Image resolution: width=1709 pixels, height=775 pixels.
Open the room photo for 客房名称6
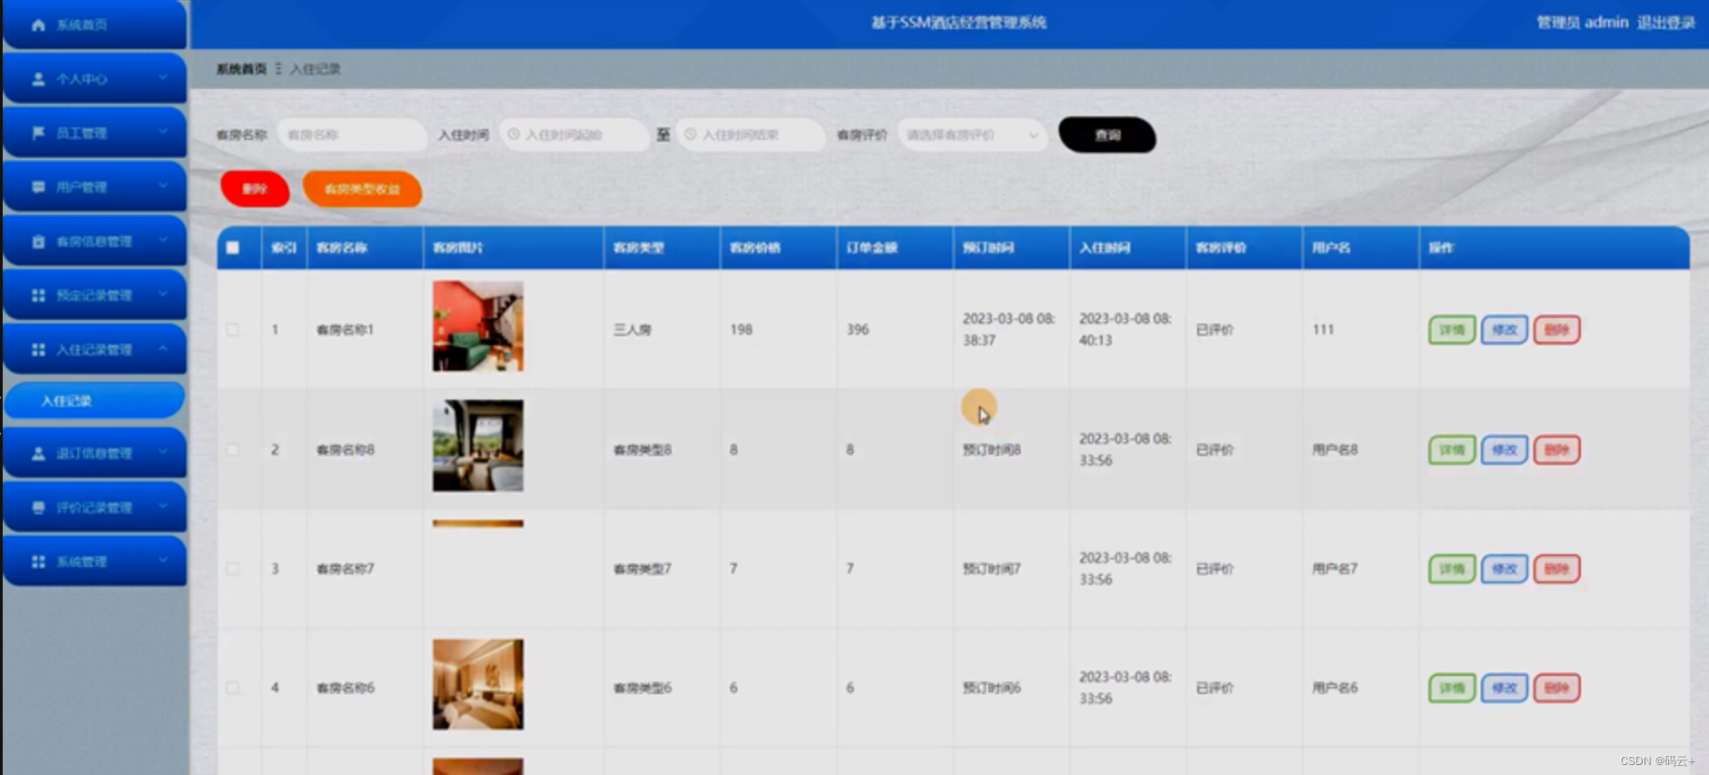[478, 684]
